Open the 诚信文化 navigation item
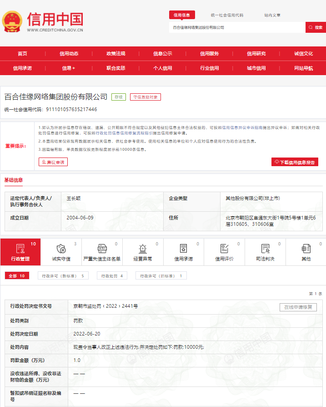The height and width of the screenshot is (407, 326). (x=303, y=53)
